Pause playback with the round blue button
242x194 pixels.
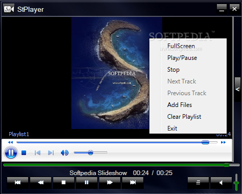tap(11, 153)
